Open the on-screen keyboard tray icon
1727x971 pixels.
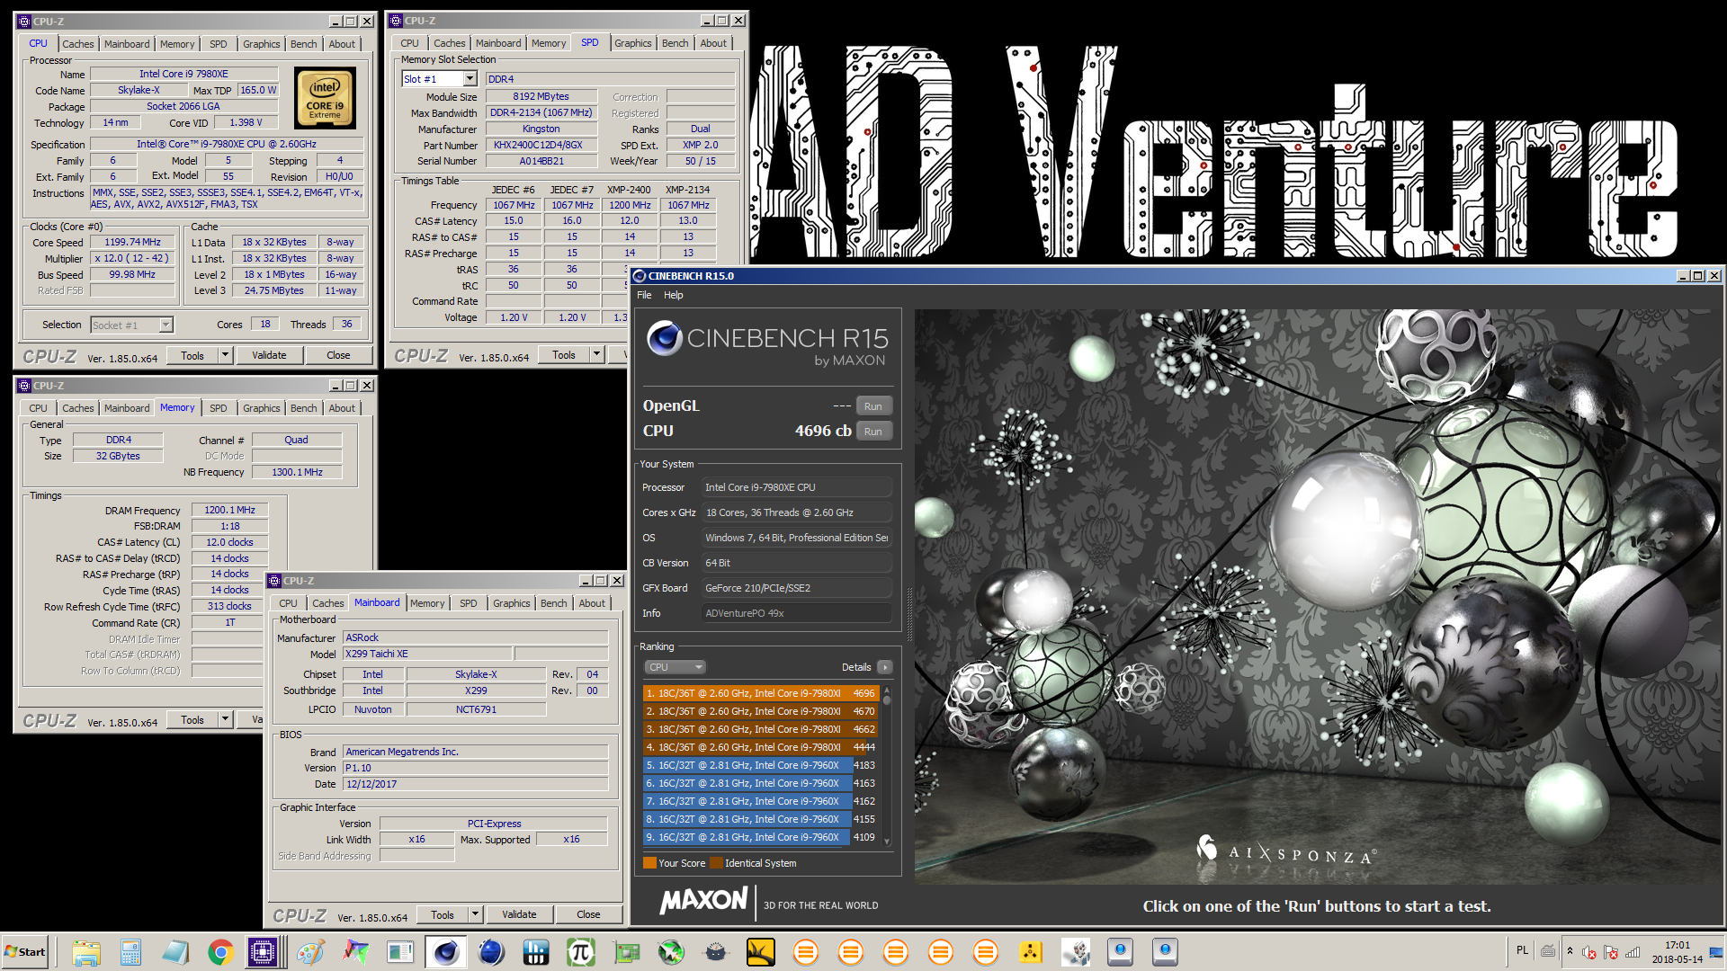(1548, 951)
